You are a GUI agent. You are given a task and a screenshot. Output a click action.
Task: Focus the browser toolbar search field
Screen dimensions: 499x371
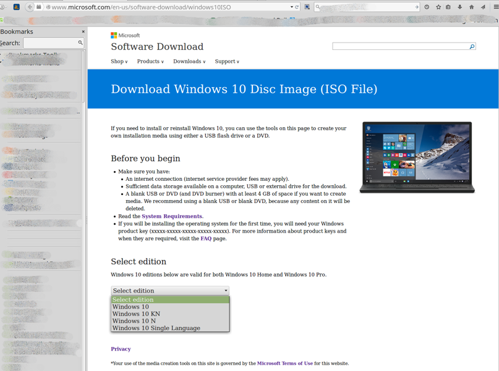point(367,7)
